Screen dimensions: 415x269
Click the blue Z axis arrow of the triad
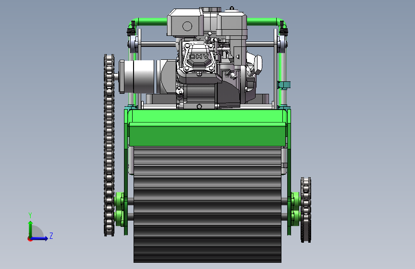tap(40, 238)
